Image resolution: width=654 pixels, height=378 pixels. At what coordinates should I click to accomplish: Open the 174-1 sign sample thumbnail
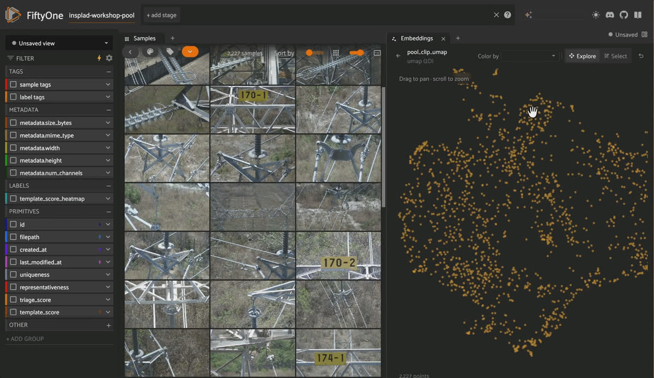pyautogui.click(x=338, y=352)
